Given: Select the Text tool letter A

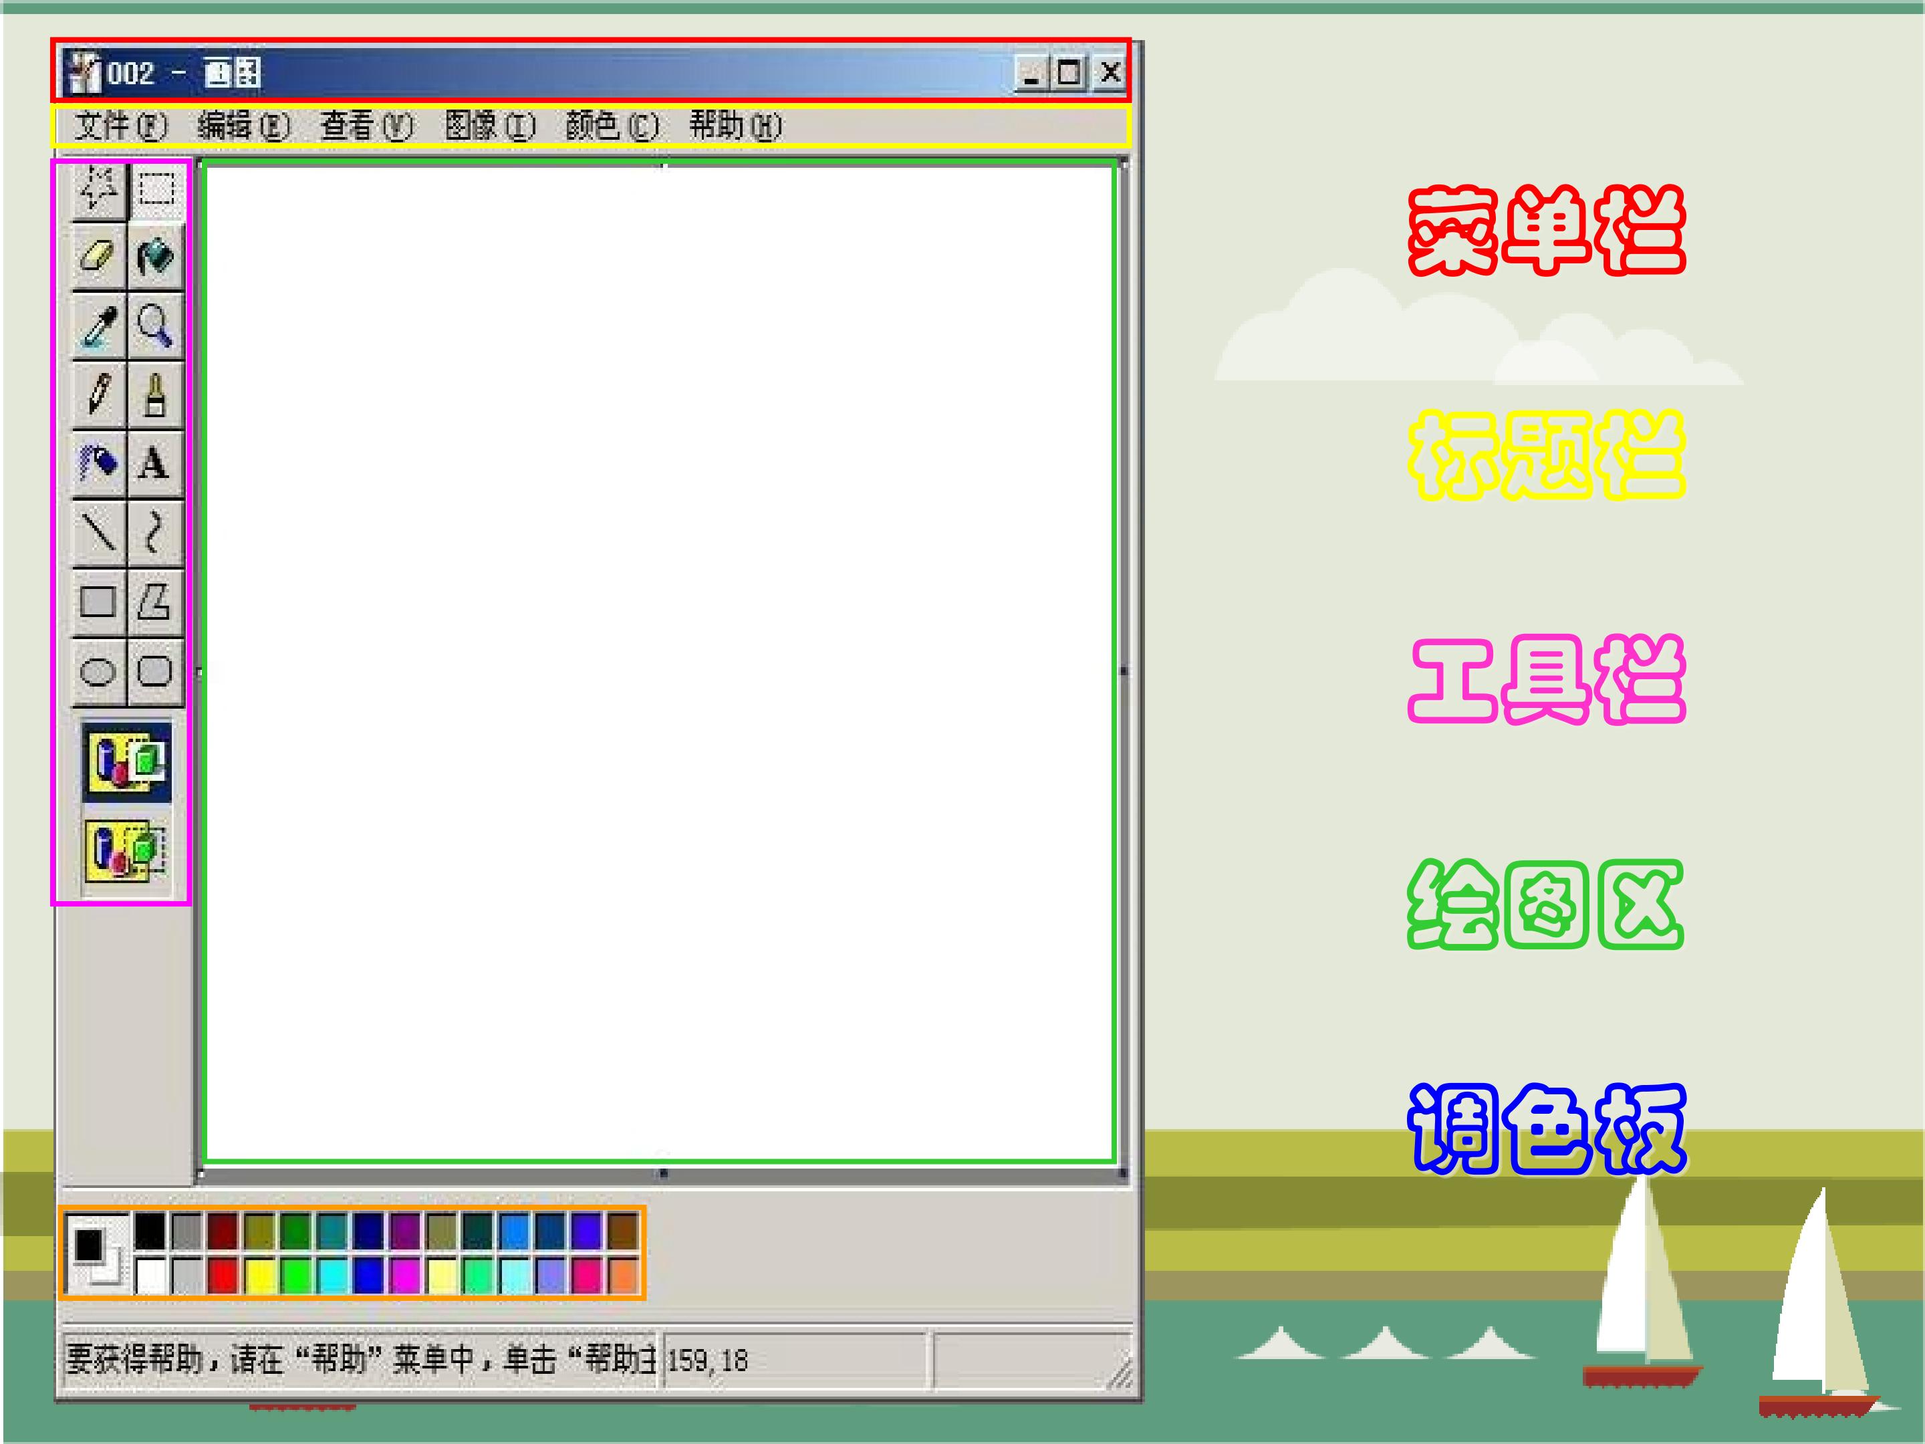Looking at the screenshot, I should [154, 462].
